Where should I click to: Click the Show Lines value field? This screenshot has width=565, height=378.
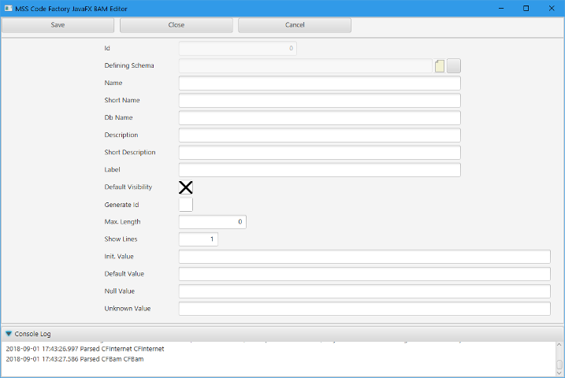[199, 239]
